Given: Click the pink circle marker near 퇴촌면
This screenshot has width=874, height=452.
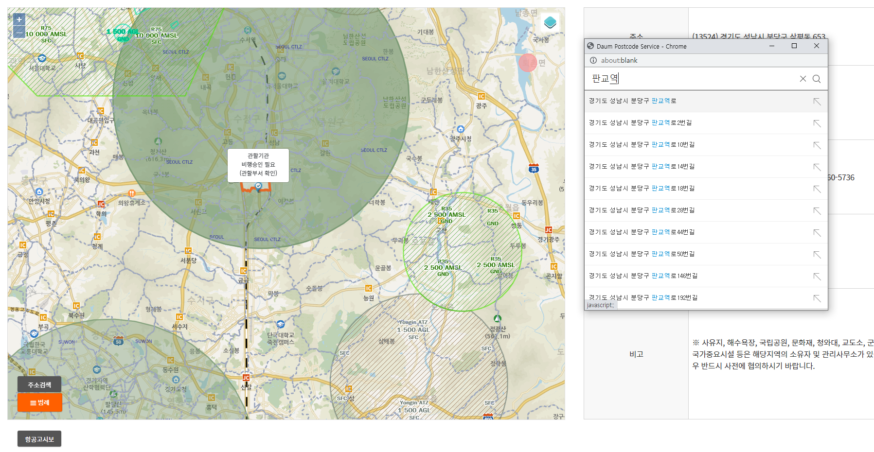Looking at the screenshot, I should tap(528, 63).
